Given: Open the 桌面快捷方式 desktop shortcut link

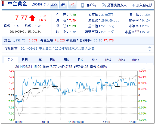Looking at the screenshot, I should (117, 5).
